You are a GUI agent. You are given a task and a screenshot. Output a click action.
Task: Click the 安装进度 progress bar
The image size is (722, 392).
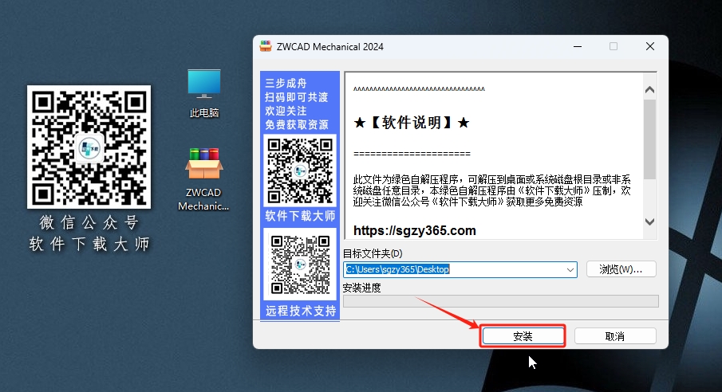[501, 301]
